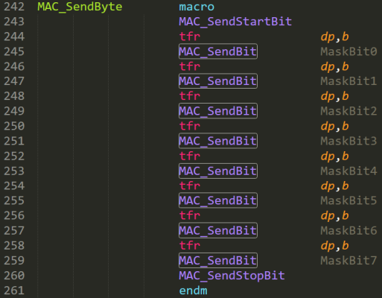
Task: Click the MaskBit0 operand
Action: point(348,51)
